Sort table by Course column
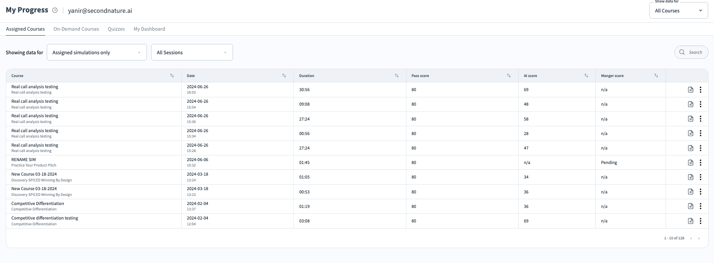The height and width of the screenshot is (263, 714). [x=172, y=76]
